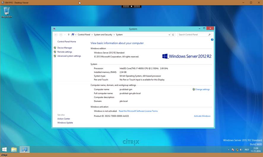Click the Action Center flag tray icon

[233, 150]
